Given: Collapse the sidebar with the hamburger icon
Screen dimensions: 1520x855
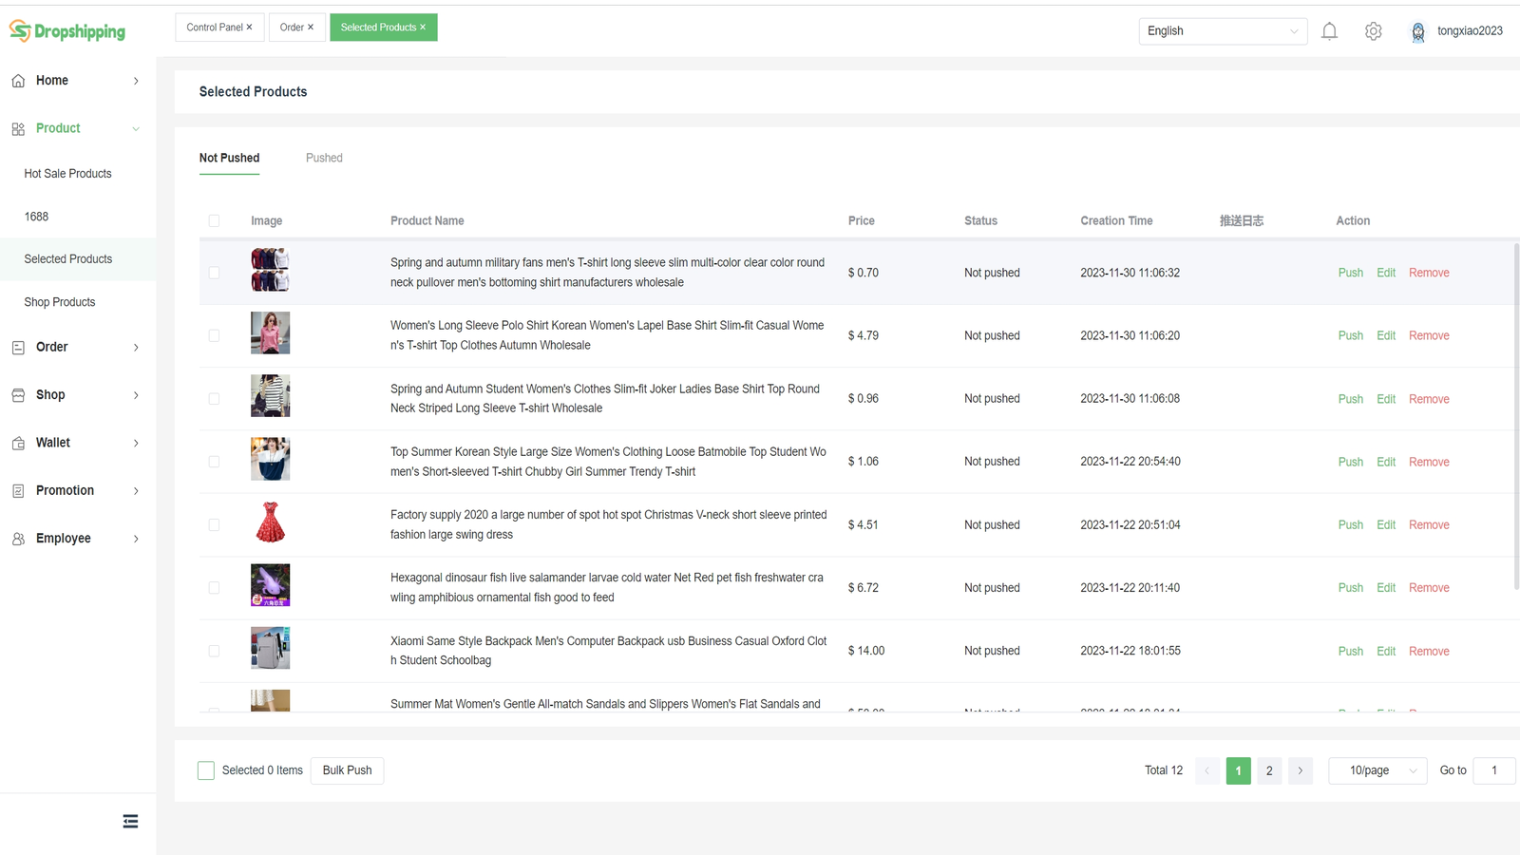Looking at the screenshot, I should (130, 820).
